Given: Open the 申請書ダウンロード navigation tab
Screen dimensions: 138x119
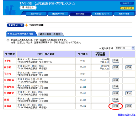Looking at the screenshot, I should pos(102,14).
